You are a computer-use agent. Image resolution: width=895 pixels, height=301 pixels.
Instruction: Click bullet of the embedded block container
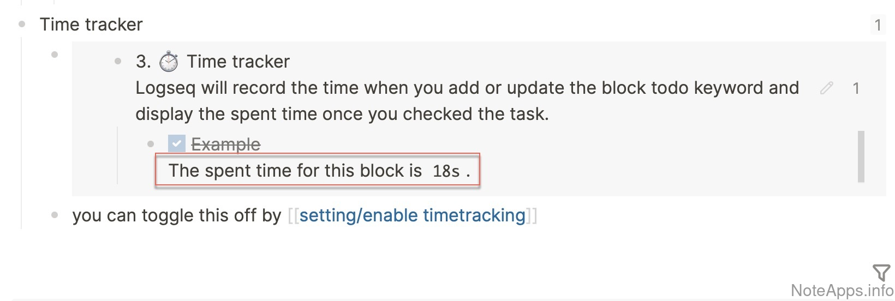click(55, 54)
